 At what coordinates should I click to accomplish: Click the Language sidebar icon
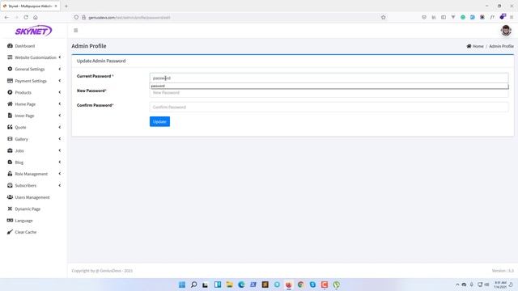tap(10, 221)
